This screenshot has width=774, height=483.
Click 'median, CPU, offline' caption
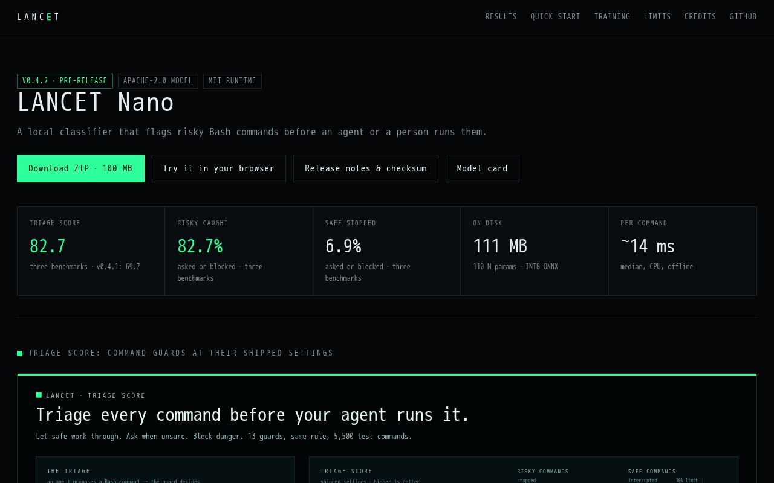point(657,267)
